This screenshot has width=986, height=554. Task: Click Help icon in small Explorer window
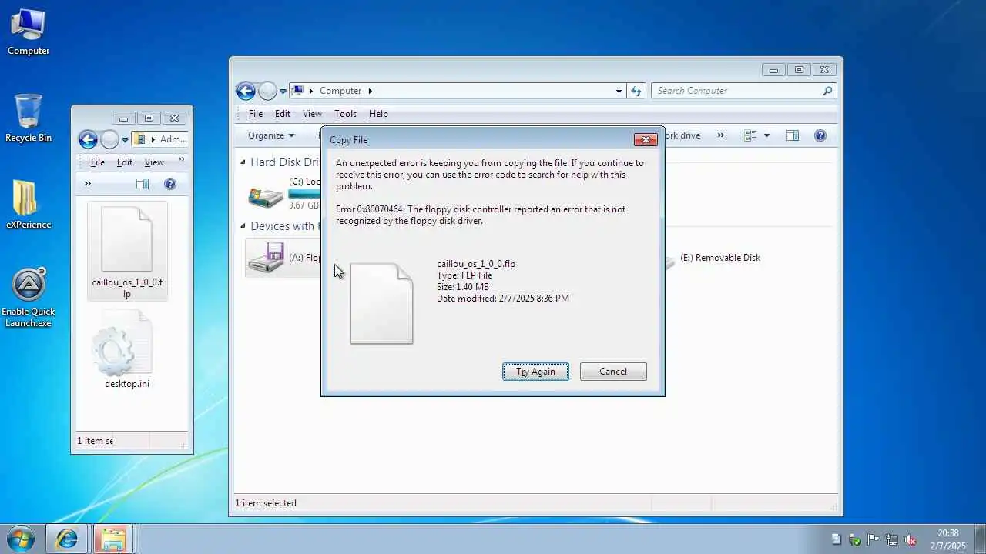point(170,184)
